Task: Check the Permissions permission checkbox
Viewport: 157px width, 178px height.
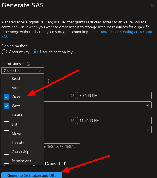Action: (7, 161)
